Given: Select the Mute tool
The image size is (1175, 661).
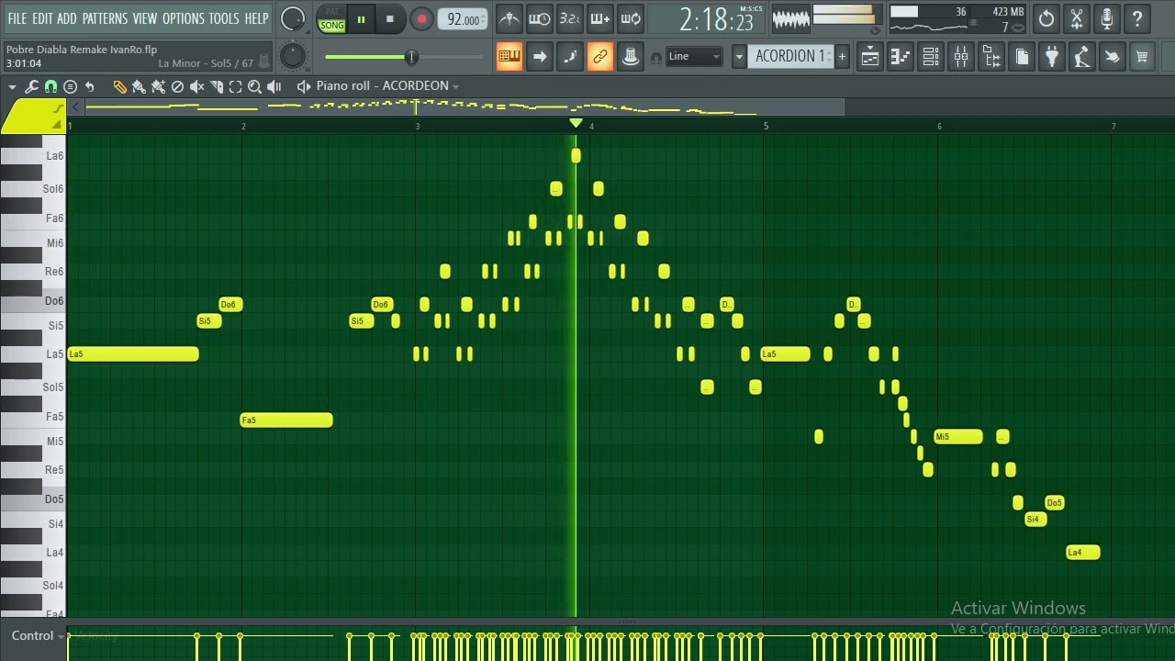Looking at the screenshot, I should click(196, 86).
